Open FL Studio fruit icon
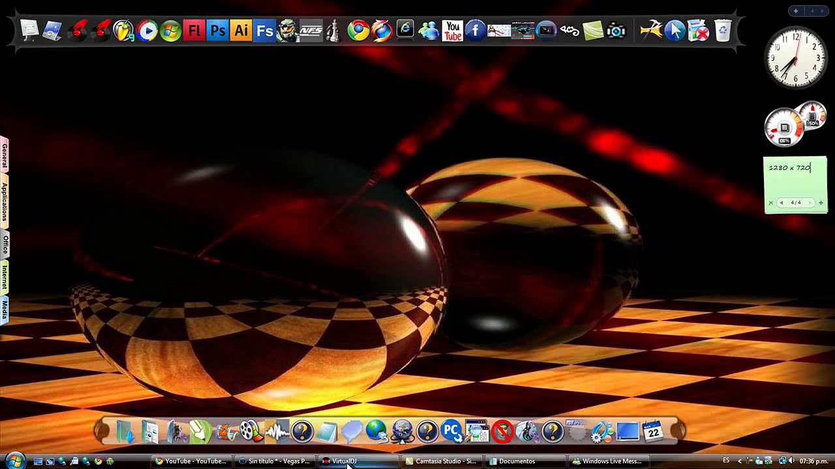 pos(123,31)
